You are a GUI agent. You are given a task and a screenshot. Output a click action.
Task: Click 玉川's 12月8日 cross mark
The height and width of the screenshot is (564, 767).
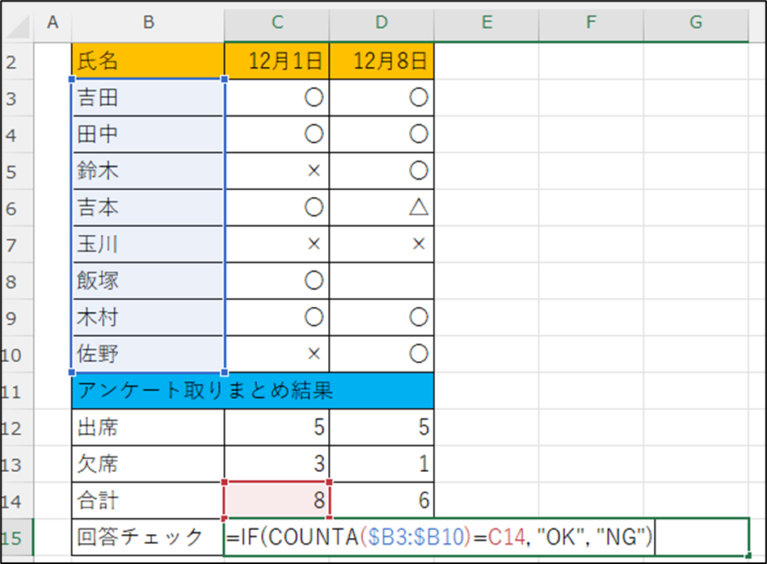[419, 243]
